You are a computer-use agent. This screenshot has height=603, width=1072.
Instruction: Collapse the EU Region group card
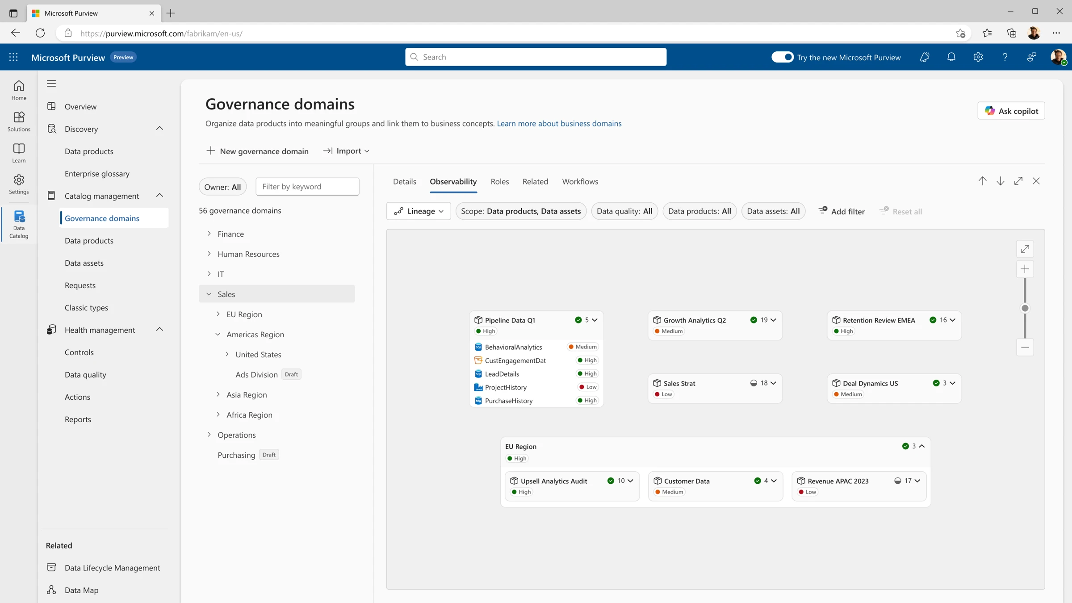pyautogui.click(x=922, y=446)
